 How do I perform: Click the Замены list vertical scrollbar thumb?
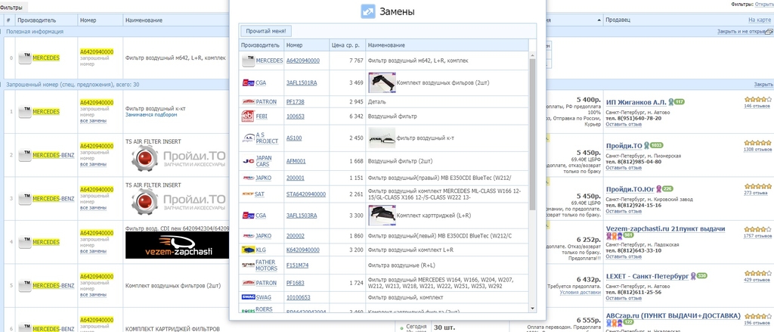pyautogui.click(x=532, y=133)
